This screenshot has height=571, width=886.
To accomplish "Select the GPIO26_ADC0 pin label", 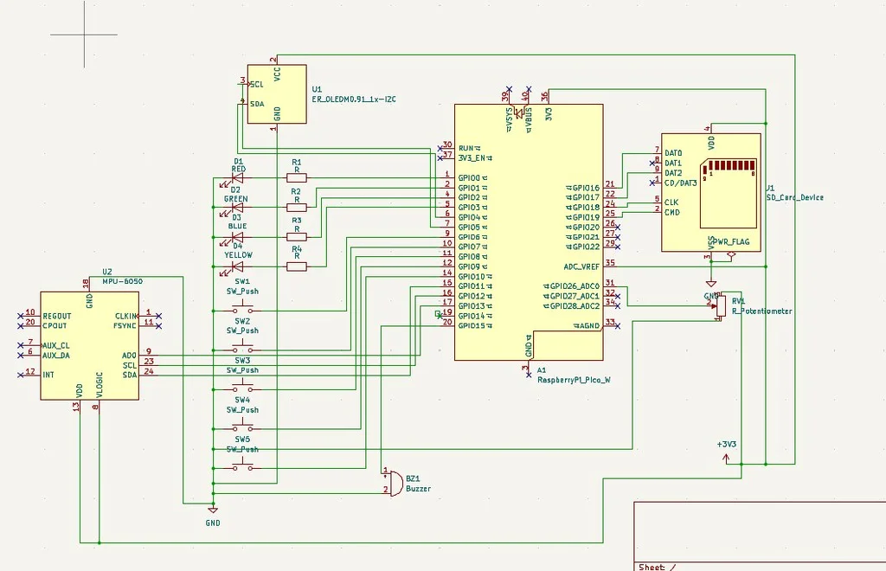I will [x=575, y=286].
